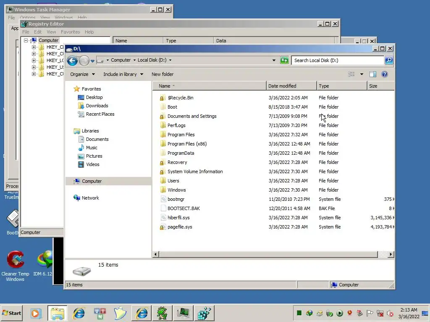Viewport: 430px width, 322px height.
Task: Select Program Files (x86) folder
Action: pos(187,144)
